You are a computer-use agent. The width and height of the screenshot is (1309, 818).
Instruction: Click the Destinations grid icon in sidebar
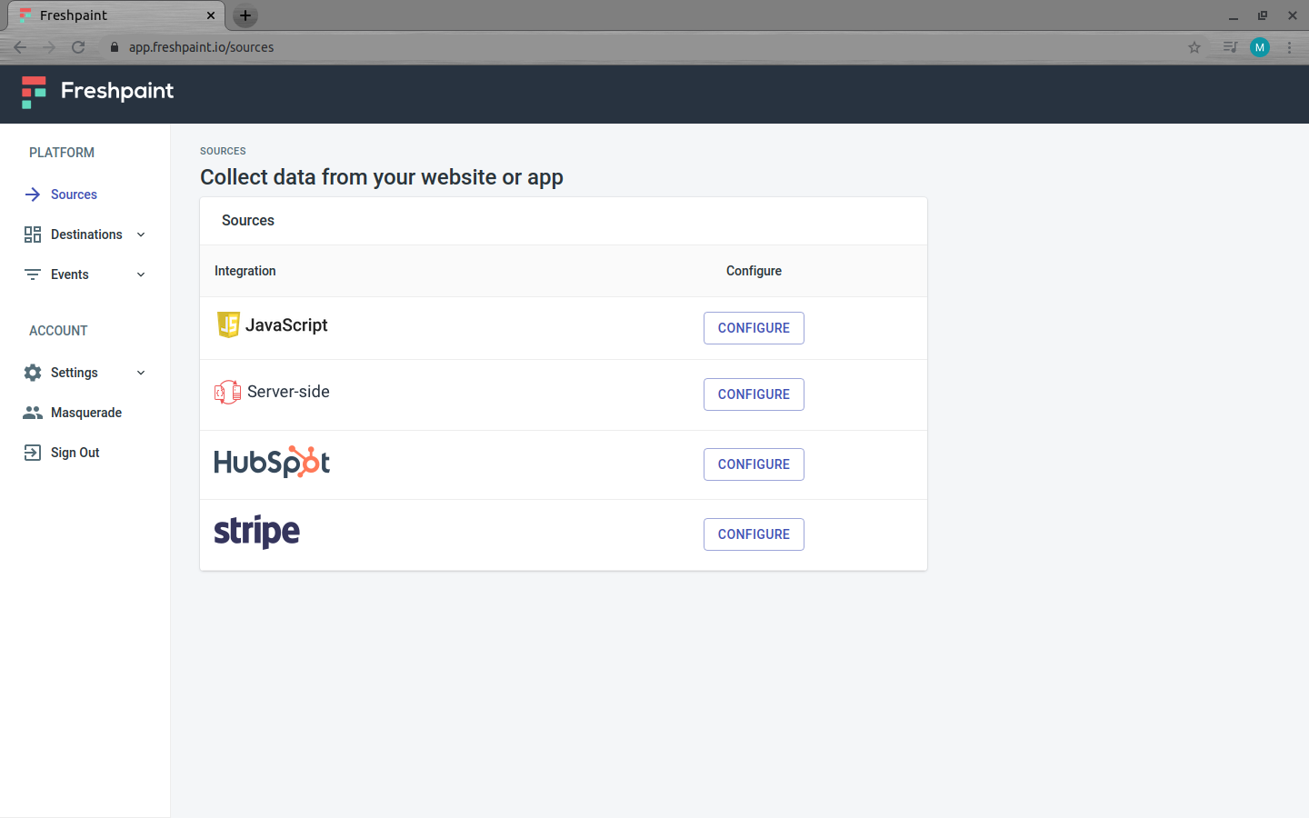coord(33,234)
